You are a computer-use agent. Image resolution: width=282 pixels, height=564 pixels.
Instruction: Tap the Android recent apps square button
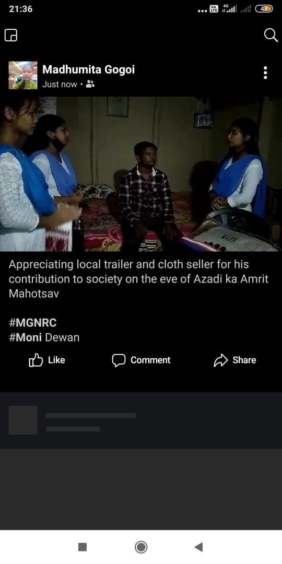click(83, 547)
